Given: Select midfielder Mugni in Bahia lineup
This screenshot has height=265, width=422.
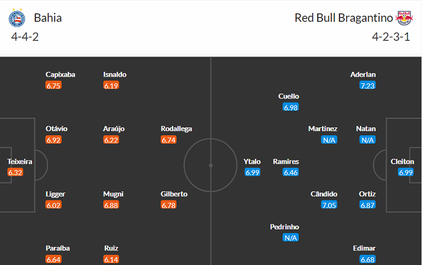Looking at the screenshot, I should tap(113, 194).
